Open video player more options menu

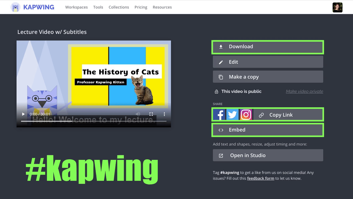click(x=164, y=114)
